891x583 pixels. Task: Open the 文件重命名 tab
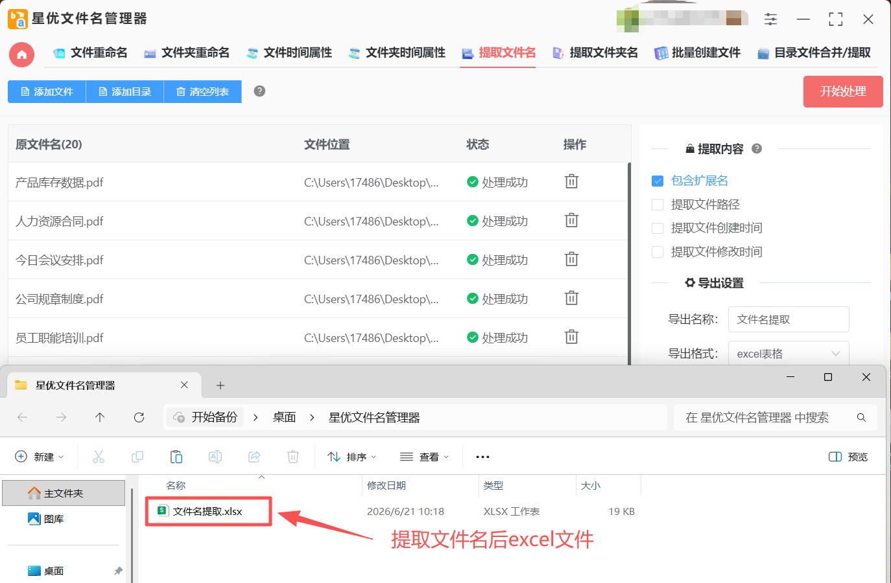[90, 53]
